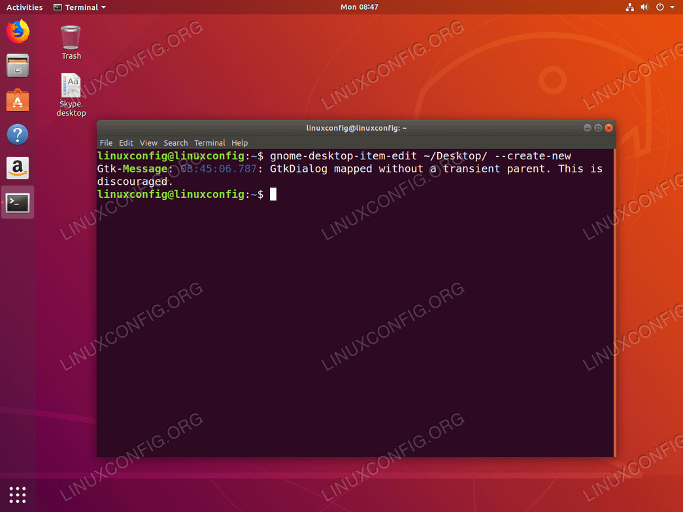Screen dimensions: 683x512
Task: Open the Terminal menu in menubar
Action: 210,143
